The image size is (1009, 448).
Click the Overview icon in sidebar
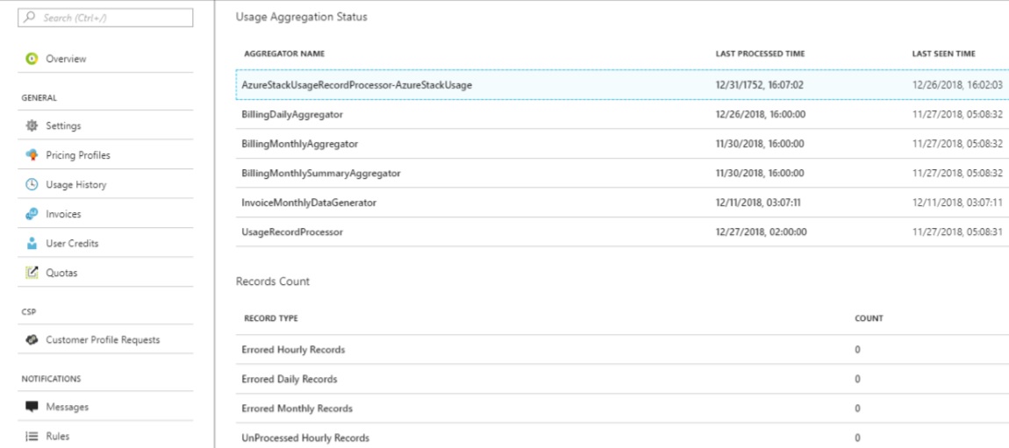tap(31, 59)
